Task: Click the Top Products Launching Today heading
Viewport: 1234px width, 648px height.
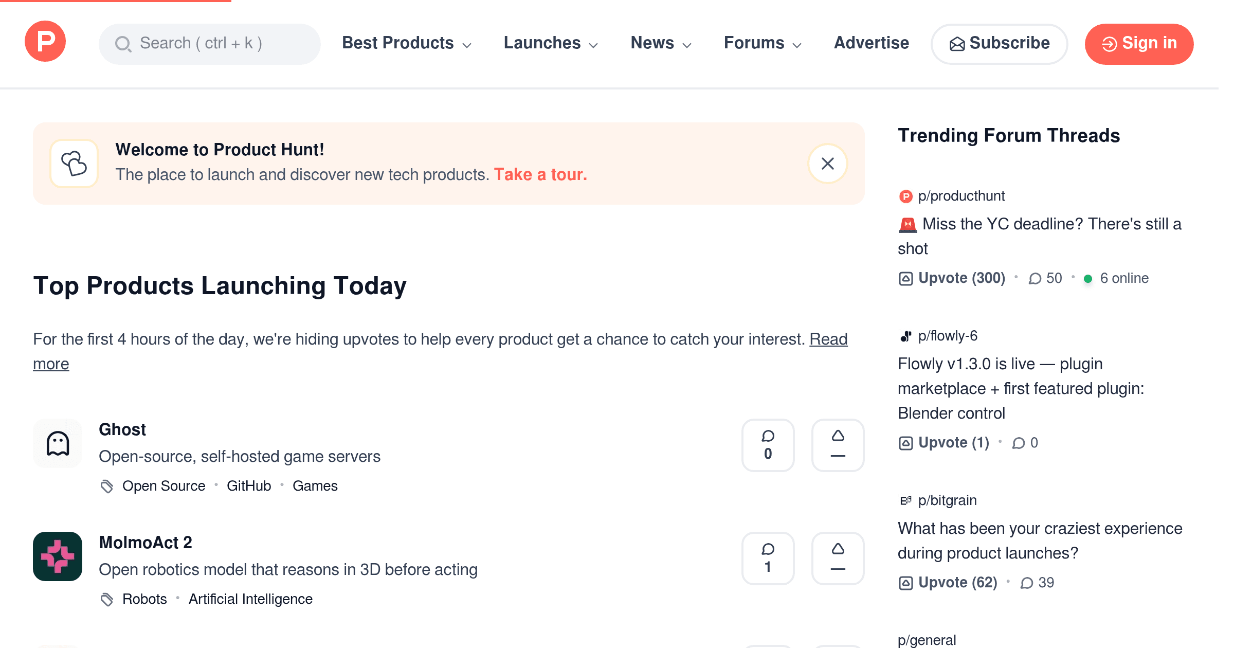Action: pyautogui.click(x=220, y=286)
